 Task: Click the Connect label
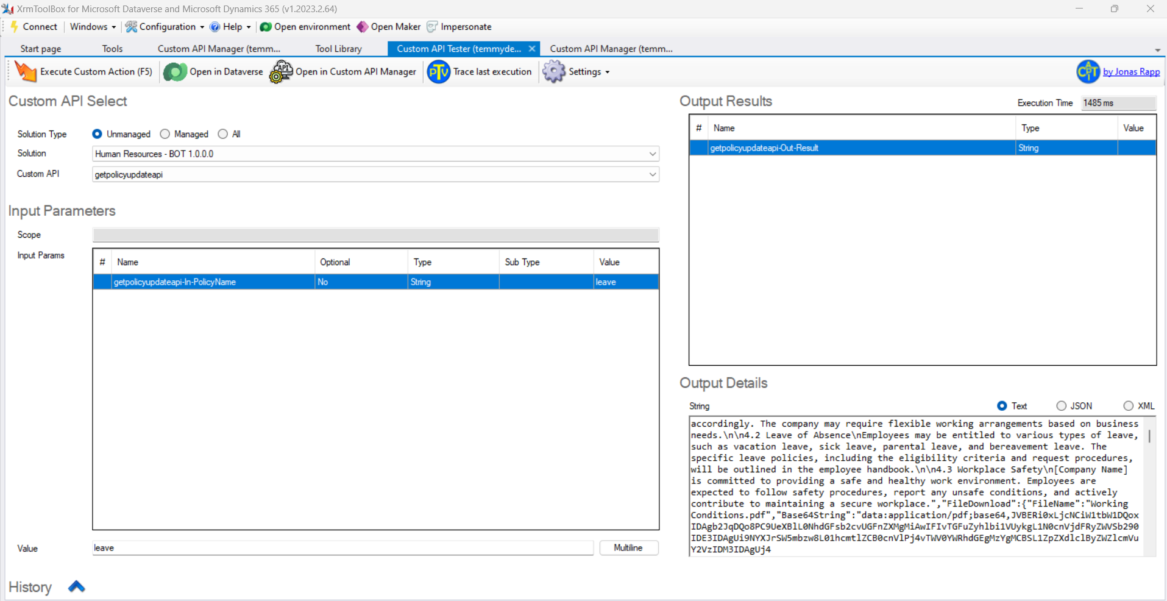(40, 27)
